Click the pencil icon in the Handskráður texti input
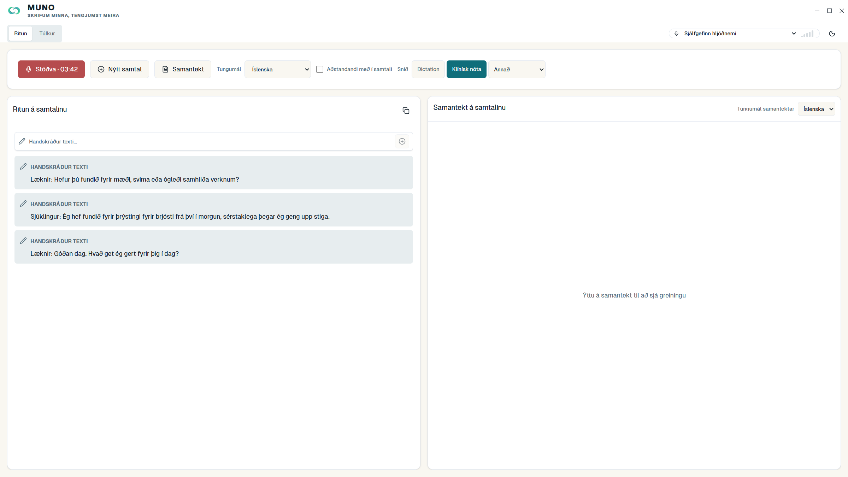 click(22, 141)
